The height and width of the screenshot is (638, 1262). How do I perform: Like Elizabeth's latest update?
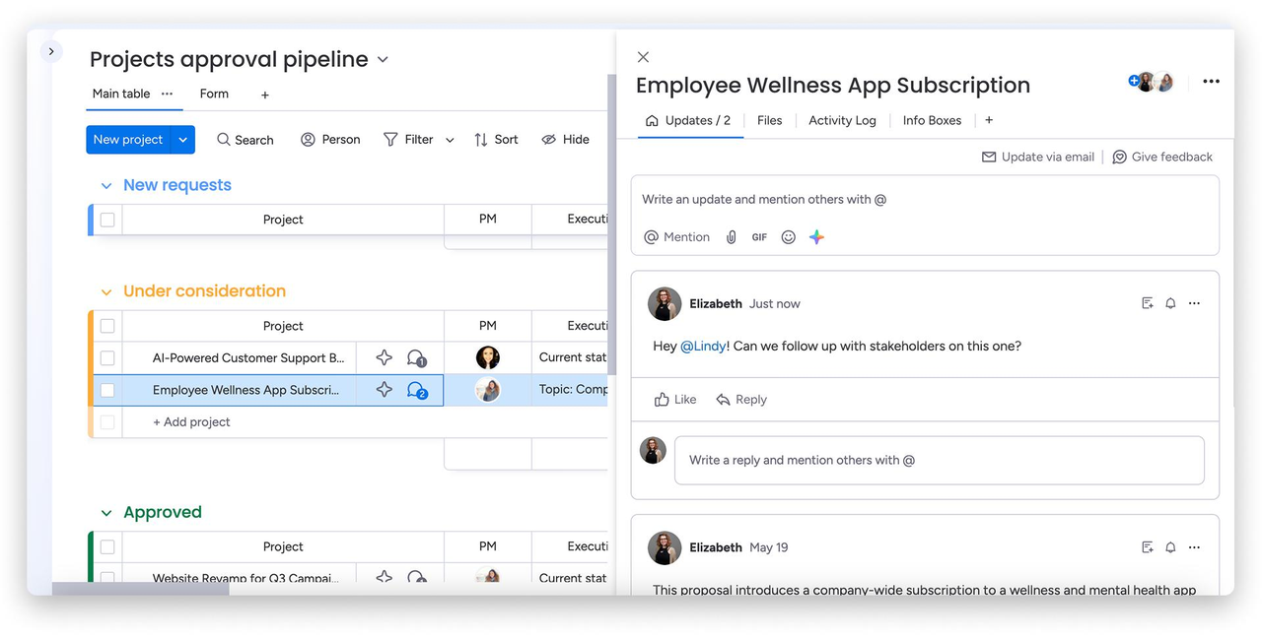click(x=675, y=400)
